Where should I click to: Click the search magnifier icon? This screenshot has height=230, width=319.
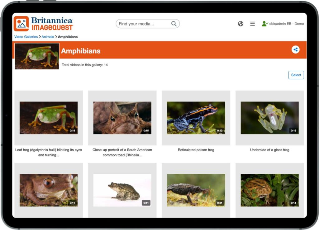tap(174, 24)
